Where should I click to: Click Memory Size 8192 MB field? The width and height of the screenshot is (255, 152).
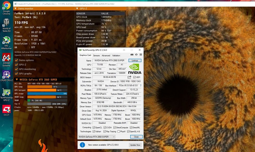point(100,102)
